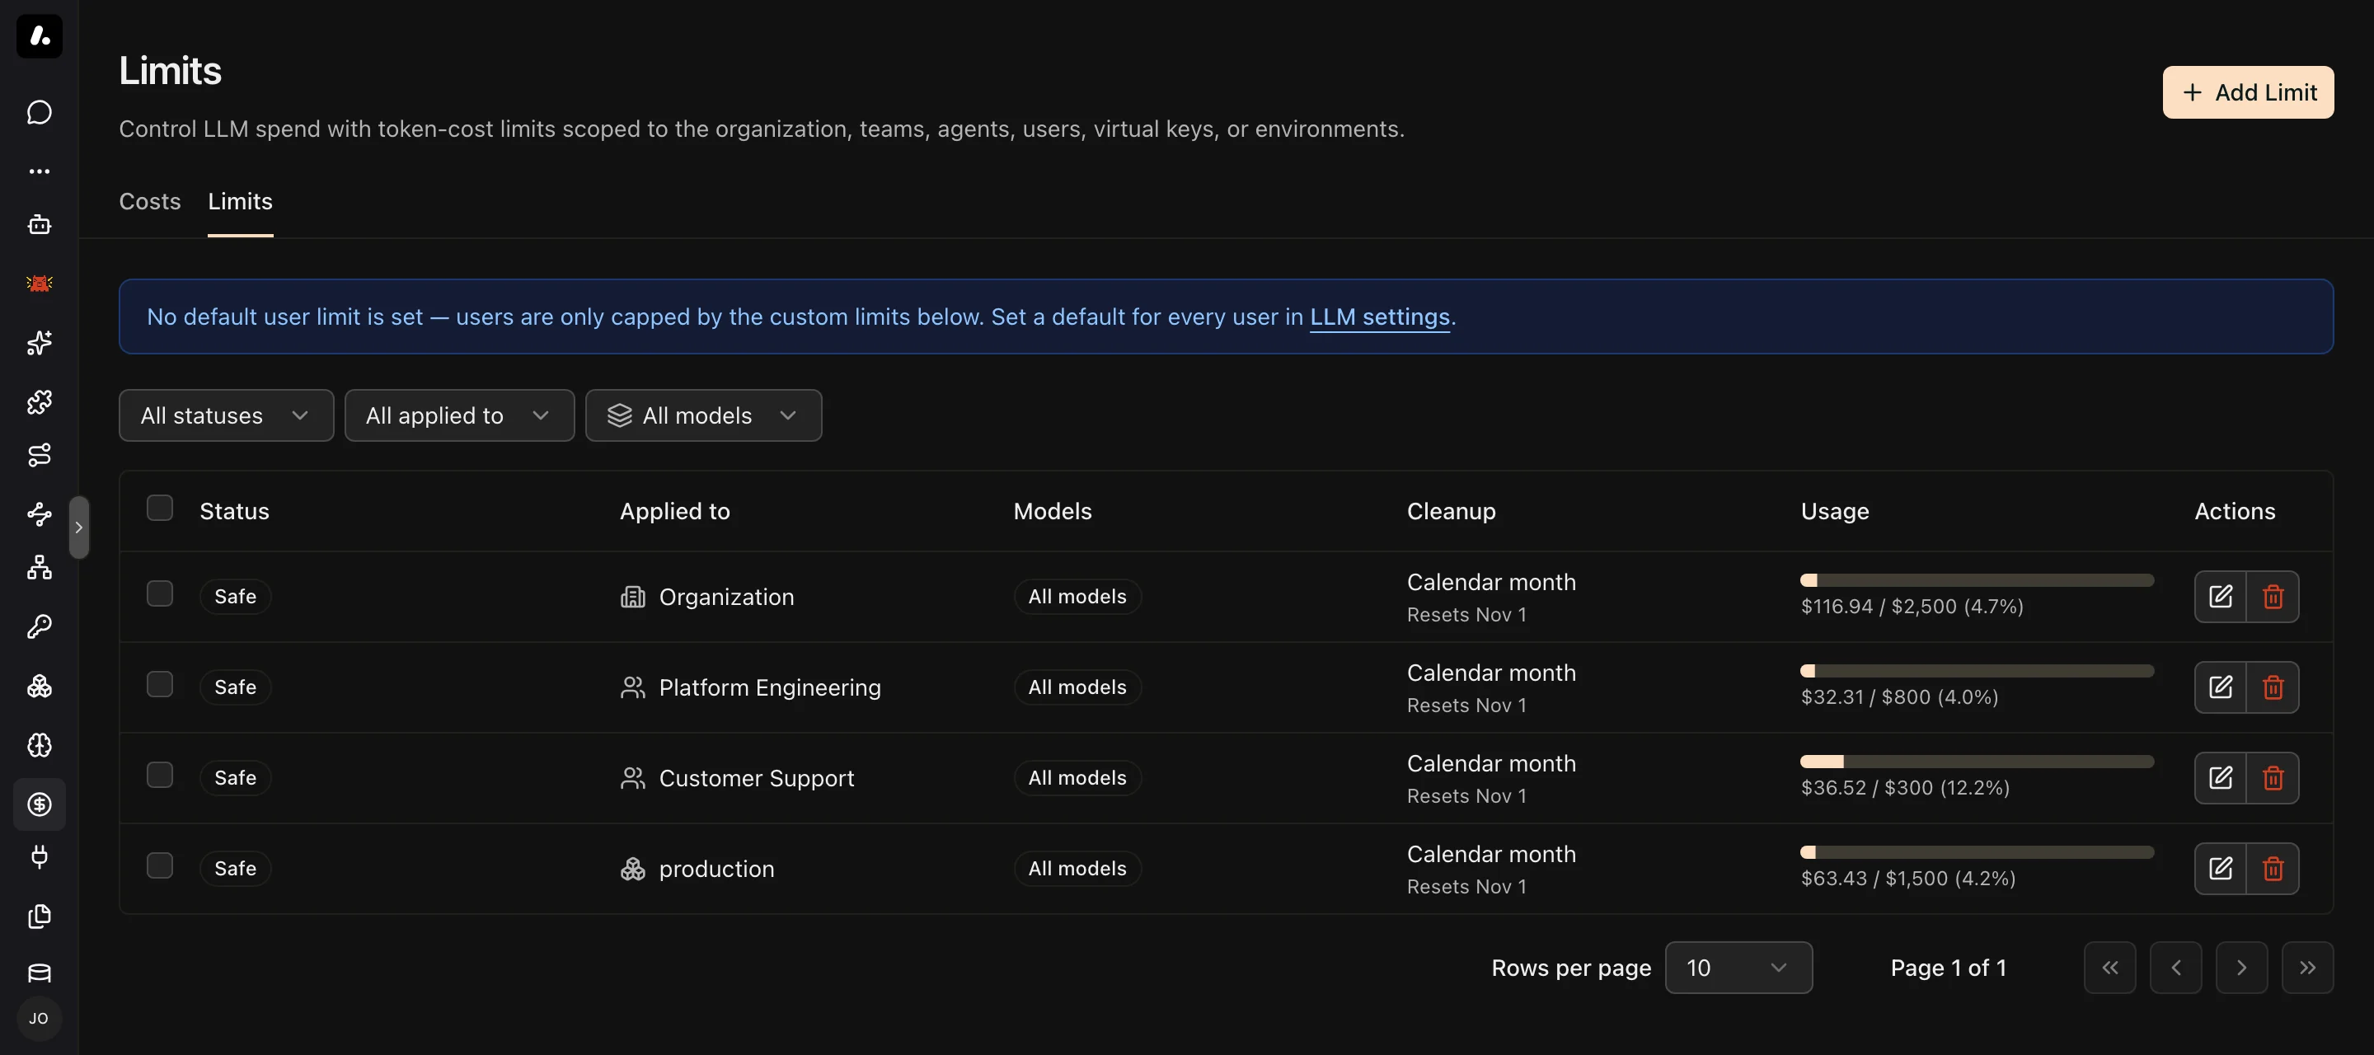This screenshot has height=1055, width=2374.
Task: Open the chat bubble icon in sidebar
Action: [39, 112]
